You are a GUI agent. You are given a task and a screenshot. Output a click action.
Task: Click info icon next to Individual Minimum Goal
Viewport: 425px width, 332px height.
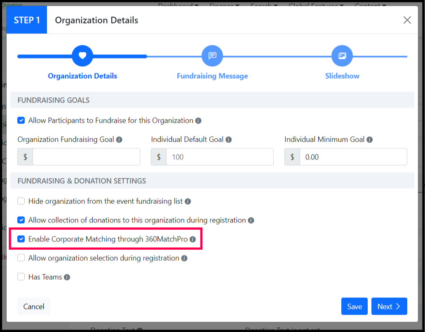point(369,140)
